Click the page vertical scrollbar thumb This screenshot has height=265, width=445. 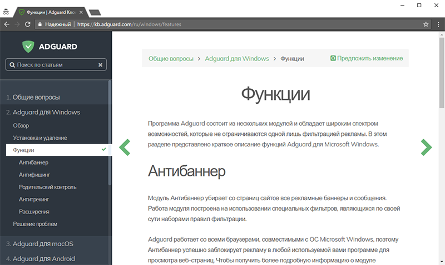(x=442, y=73)
